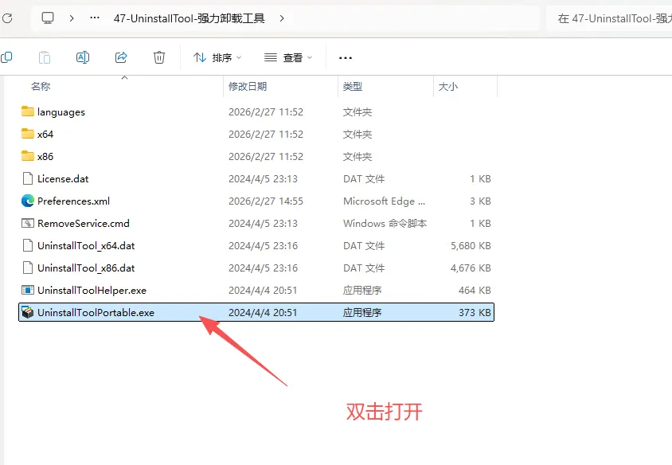Click the languages row date 2026/2/27 11:52
672x465 pixels.
pos(266,111)
